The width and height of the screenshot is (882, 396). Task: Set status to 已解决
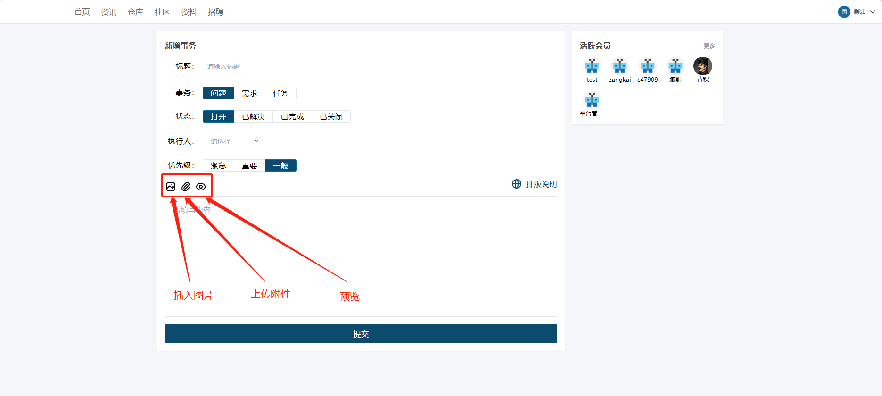coord(253,117)
